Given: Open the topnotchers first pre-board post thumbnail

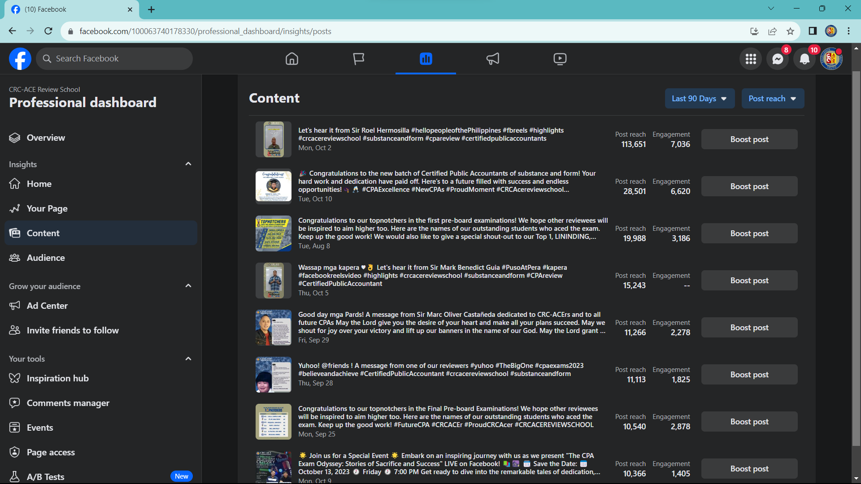Looking at the screenshot, I should point(273,233).
